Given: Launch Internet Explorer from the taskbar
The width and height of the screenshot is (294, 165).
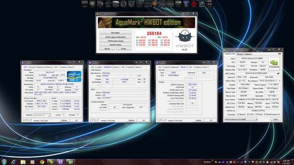Looking at the screenshot, I should [13, 162].
